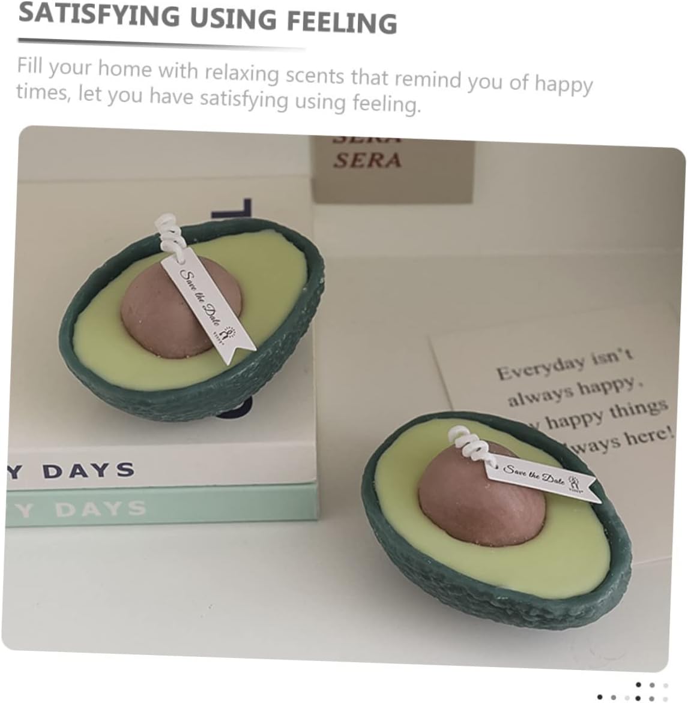Click the gray underline beneath the heading
Screen dimensions: 688x703
tap(161, 44)
